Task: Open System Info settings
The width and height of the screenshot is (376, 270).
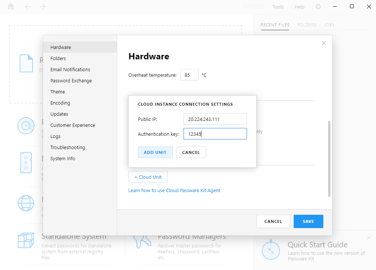Action: (x=80, y=159)
